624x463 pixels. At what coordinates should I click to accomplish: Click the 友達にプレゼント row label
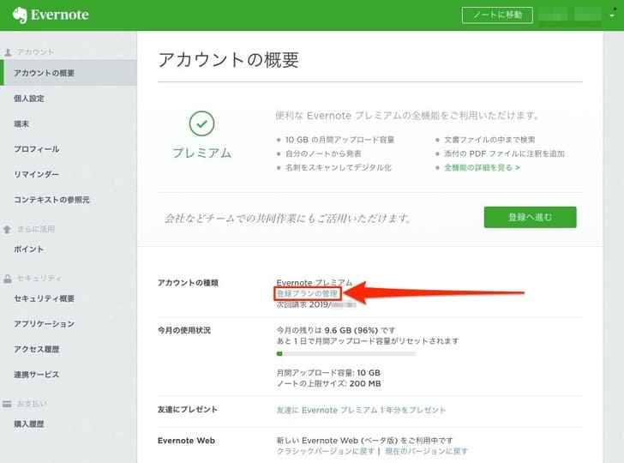[188, 410]
